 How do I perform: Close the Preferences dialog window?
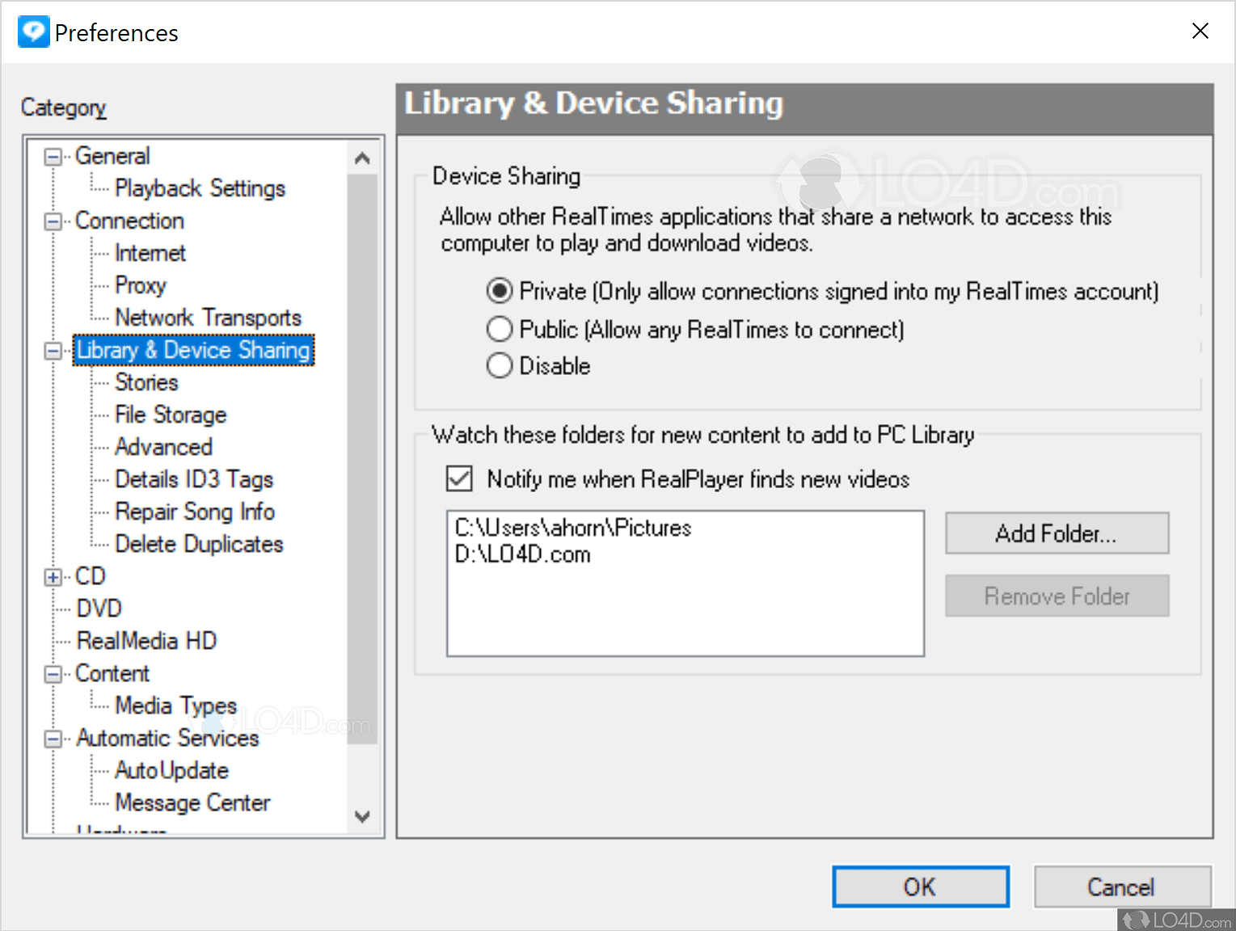coord(1200,31)
